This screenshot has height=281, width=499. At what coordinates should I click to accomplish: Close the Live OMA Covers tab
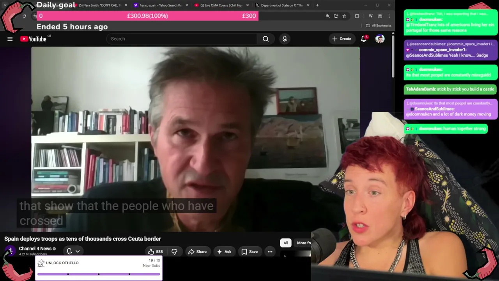(248, 5)
